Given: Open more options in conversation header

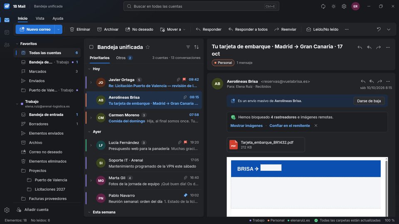Looking at the screenshot, I should pos(388,47).
